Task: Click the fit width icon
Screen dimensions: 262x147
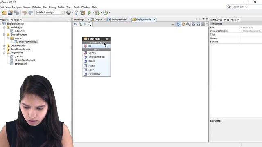Action: (x=198, y=24)
